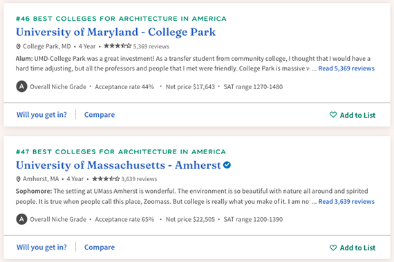Viewport: 394px width, 262px height.
Task: Click verified badge beside Massachusetts - Amherst title
Action: (x=227, y=165)
